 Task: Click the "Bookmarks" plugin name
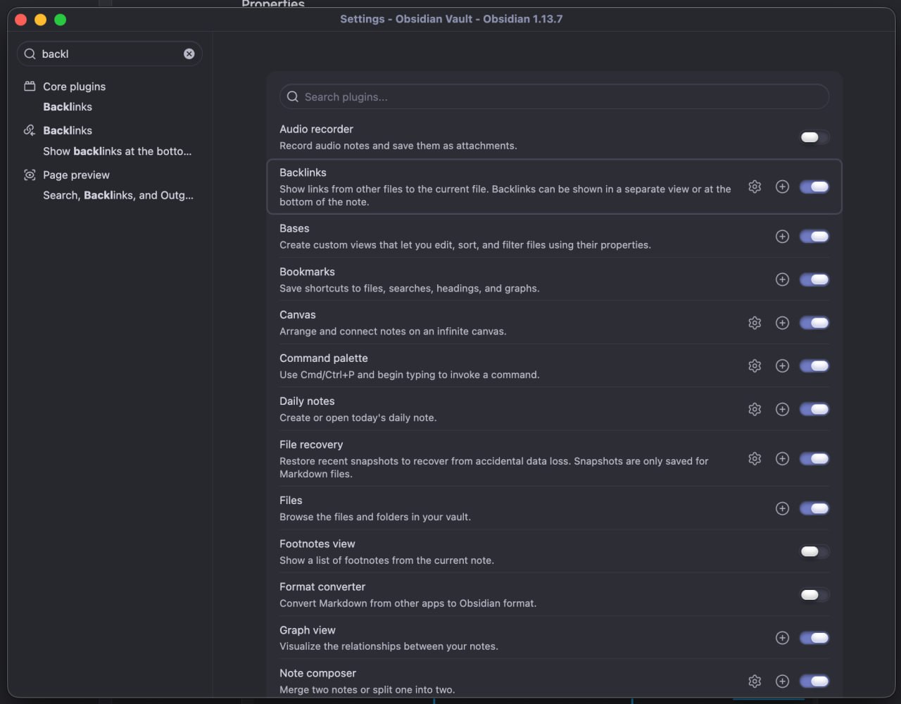pos(307,272)
